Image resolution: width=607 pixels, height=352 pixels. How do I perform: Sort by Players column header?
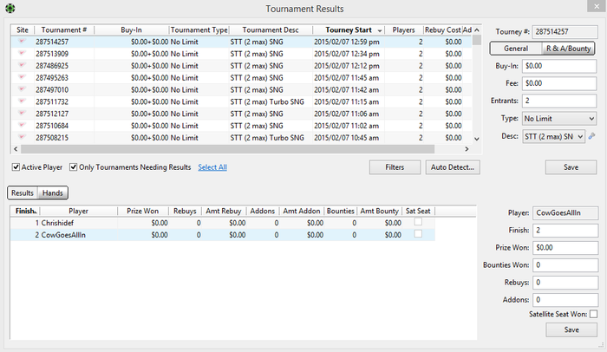click(403, 29)
